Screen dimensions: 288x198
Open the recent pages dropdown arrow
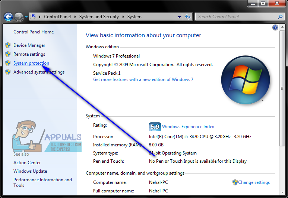26,17
